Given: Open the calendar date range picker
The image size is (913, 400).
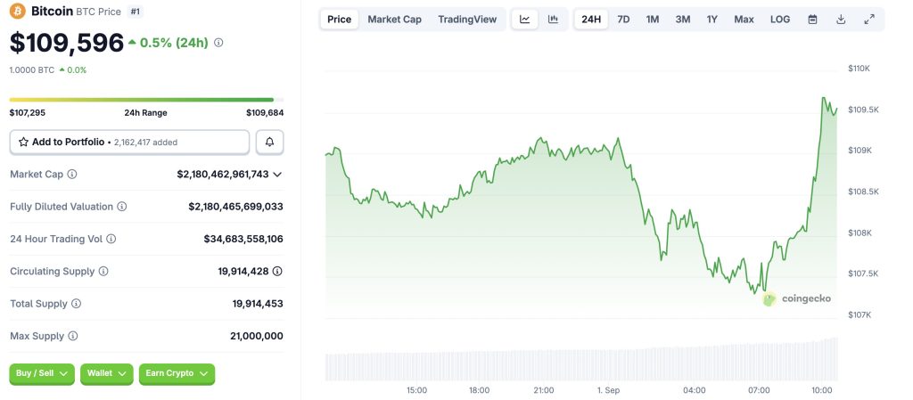Looking at the screenshot, I should click(x=812, y=20).
